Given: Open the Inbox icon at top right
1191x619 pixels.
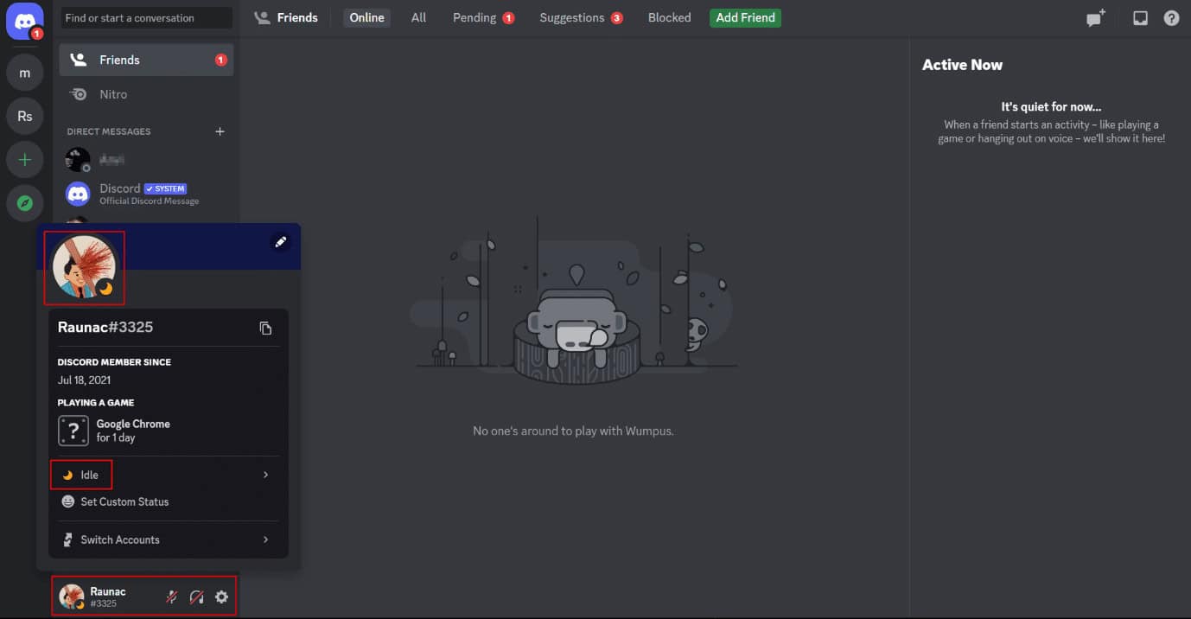Looking at the screenshot, I should 1139,17.
